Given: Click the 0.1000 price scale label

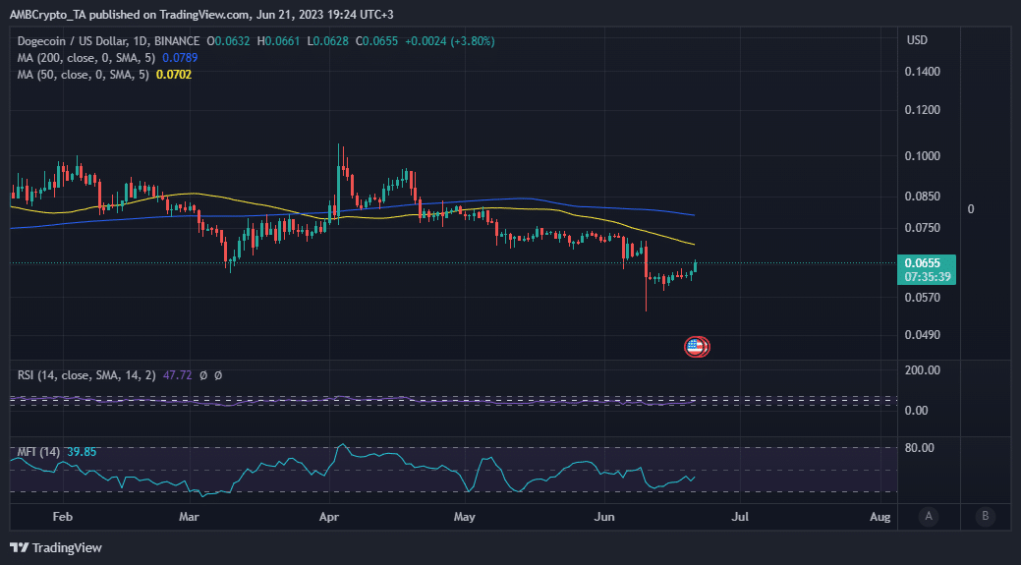Looking at the screenshot, I should tap(923, 156).
